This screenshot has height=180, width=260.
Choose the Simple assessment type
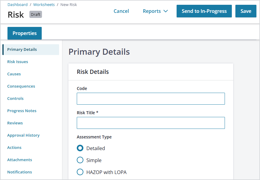click(x=80, y=160)
